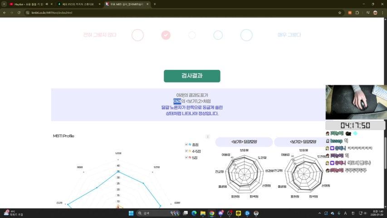Toggle the 총점 legend checkbox
This screenshot has height=218, width=387.
(x=186, y=144)
